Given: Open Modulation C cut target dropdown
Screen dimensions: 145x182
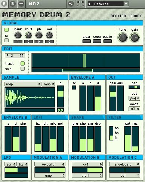Looking at the screenshot, I should (124, 176).
